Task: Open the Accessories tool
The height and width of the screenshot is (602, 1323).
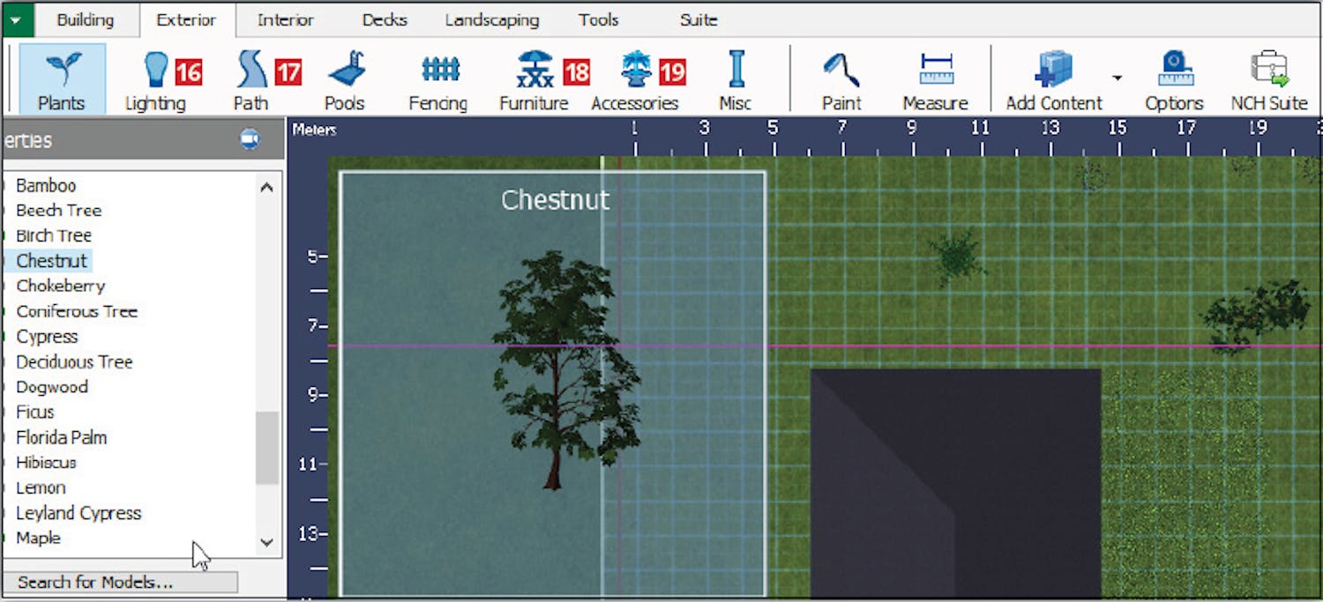Action: coord(635,79)
